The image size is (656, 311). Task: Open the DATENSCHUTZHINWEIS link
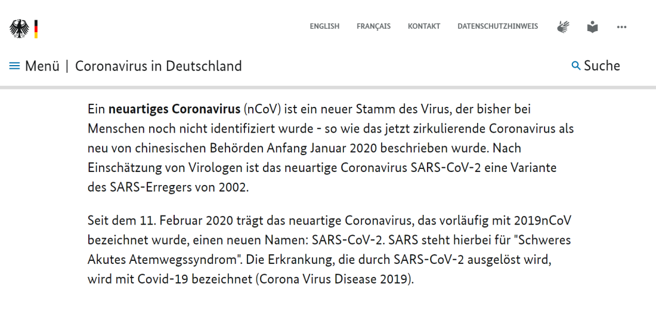click(x=497, y=26)
